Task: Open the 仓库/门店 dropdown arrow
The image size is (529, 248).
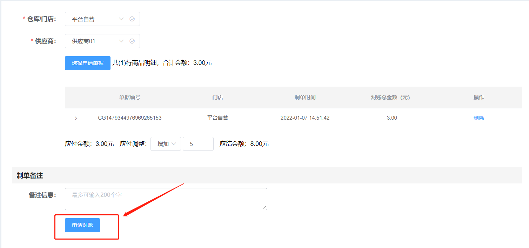Action: [x=121, y=19]
